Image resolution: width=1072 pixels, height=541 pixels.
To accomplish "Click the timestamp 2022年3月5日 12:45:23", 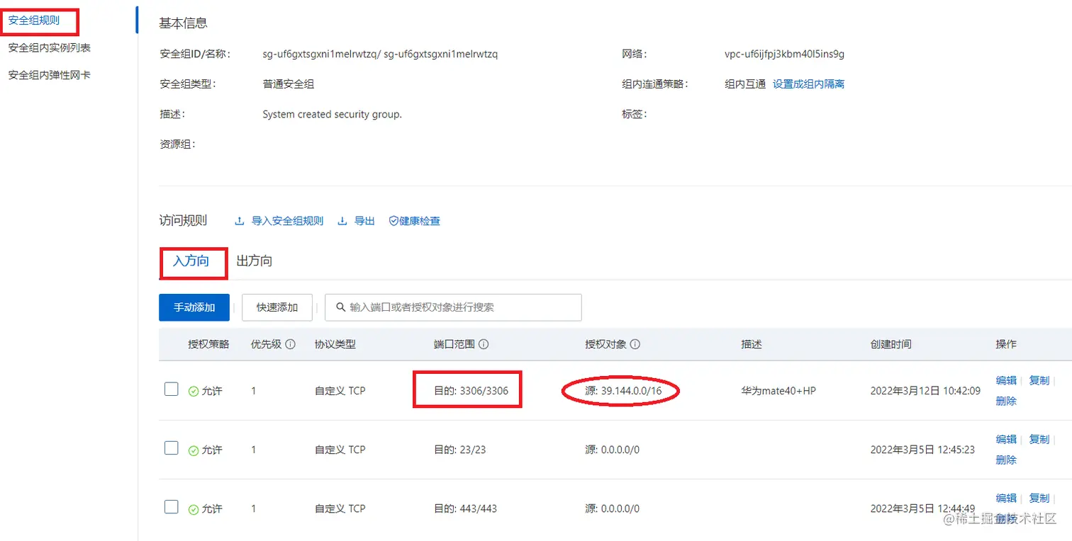I will pyautogui.click(x=922, y=450).
